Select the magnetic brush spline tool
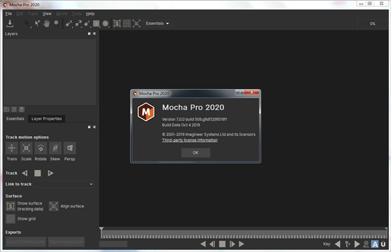 pyautogui.click(x=87, y=23)
